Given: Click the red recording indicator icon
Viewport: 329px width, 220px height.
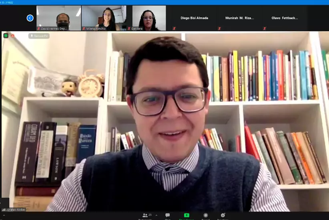Looking at the screenshot, I should [x=13, y=36].
